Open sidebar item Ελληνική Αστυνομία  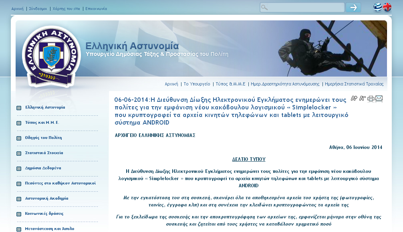45,107
